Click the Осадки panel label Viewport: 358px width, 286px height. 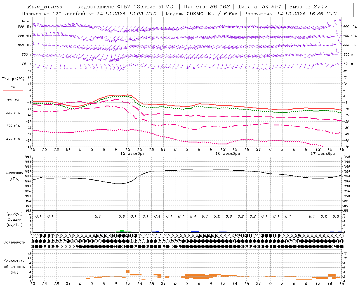pos(15,220)
